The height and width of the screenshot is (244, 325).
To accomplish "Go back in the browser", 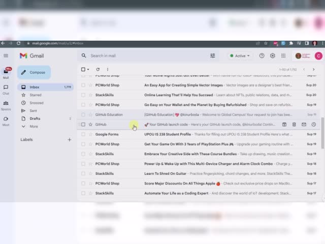I will coord(3,43).
